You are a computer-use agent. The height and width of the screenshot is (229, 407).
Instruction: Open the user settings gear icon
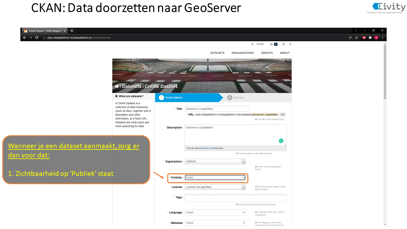click(283, 44)
